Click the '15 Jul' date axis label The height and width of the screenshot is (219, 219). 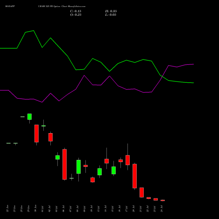(x=113, y=209)
